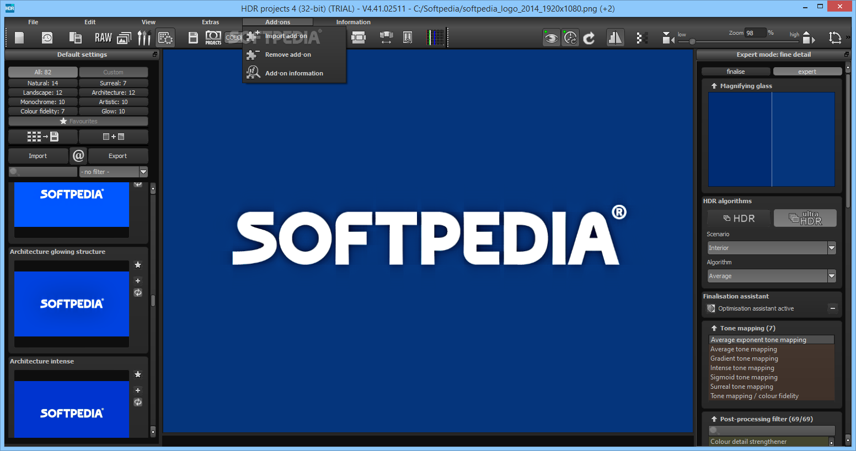Open the Algorithm Average dropdown
The image size is (856, 451).
772,276
